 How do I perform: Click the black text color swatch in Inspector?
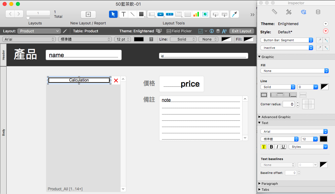click(x=323, y=139)
